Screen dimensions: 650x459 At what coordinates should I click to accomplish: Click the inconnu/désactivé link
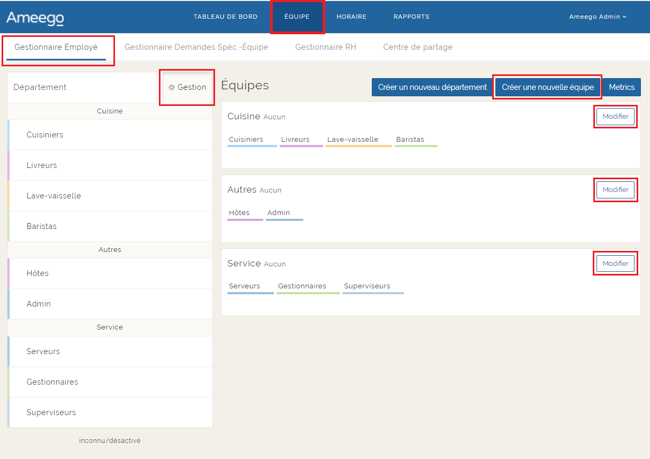(110, 441)
